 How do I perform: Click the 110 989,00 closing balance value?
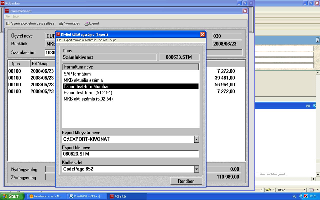(228, 177)
